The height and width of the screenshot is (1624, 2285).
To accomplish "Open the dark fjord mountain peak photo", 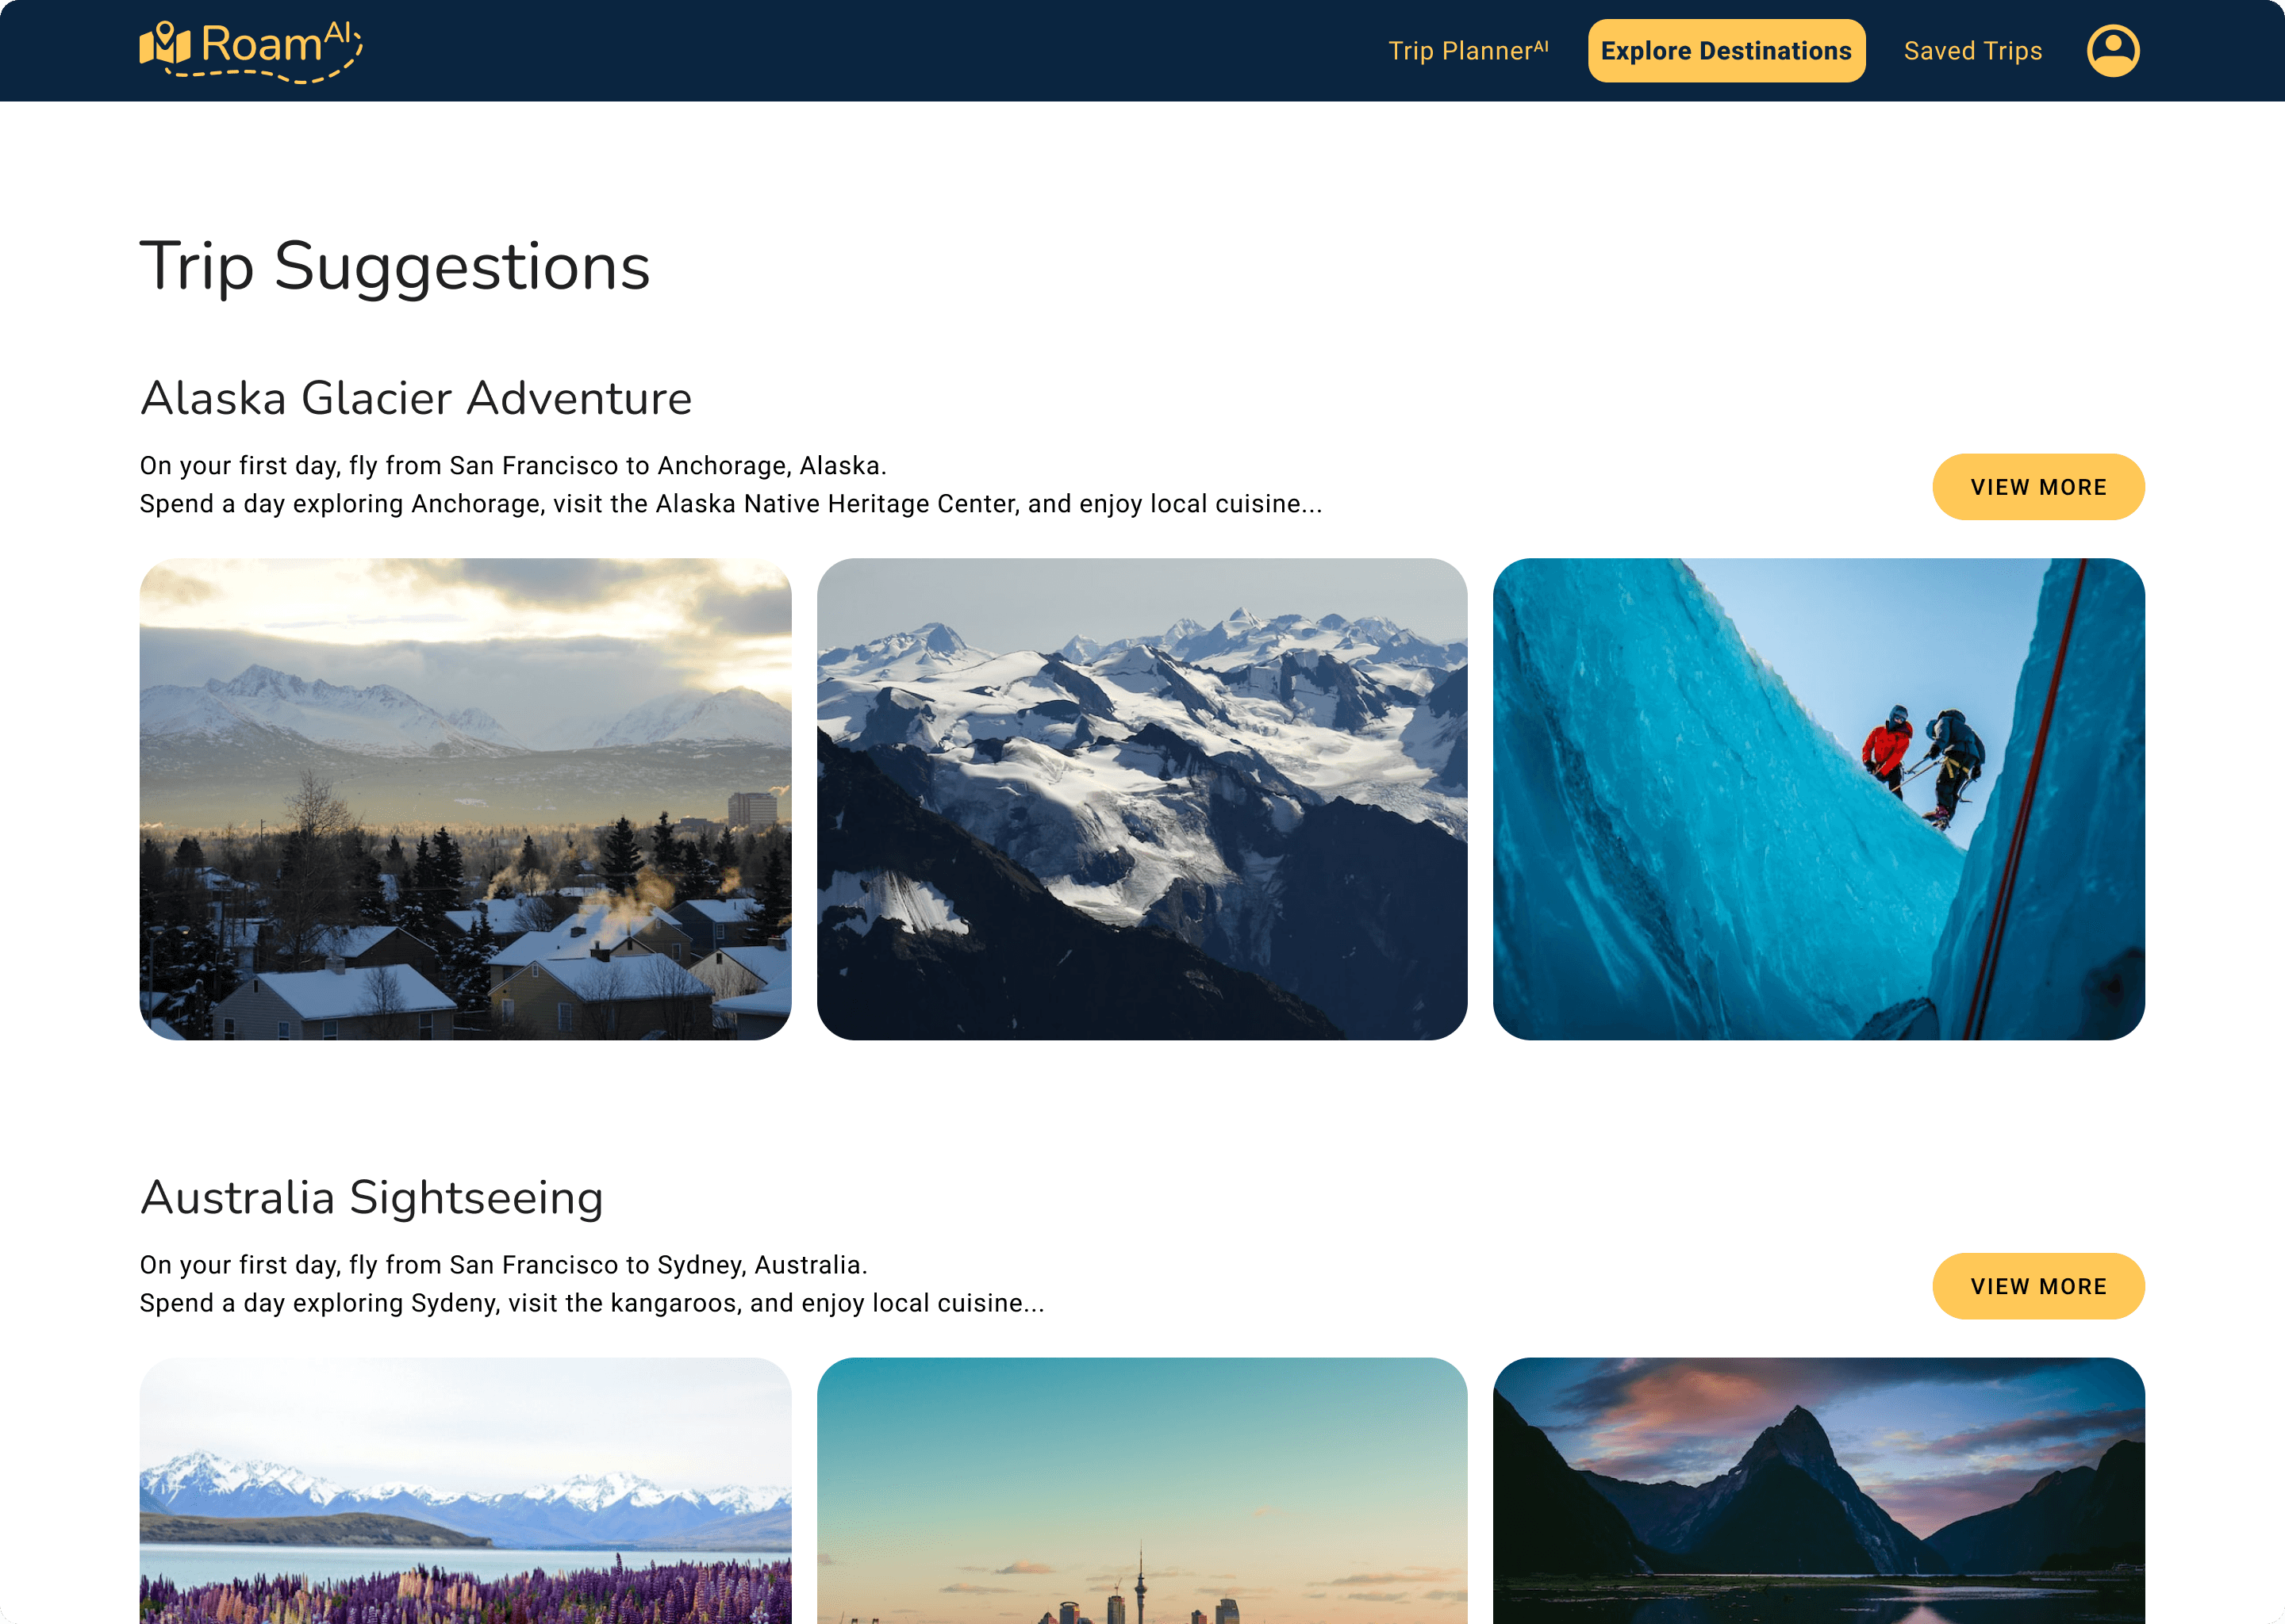I will point(1818,1490).
